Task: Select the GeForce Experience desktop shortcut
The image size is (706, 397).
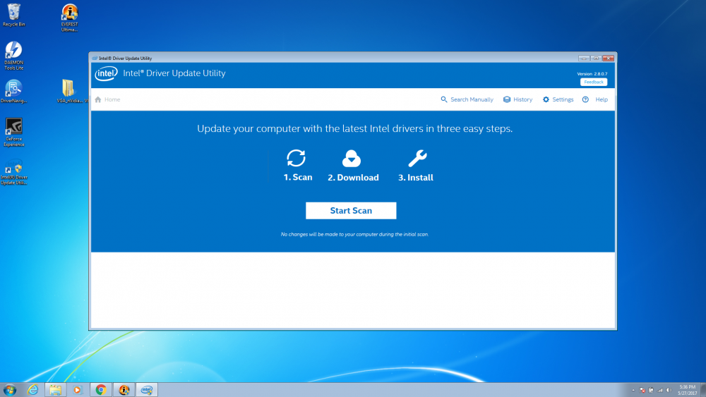Action: [x=13, y=132]
